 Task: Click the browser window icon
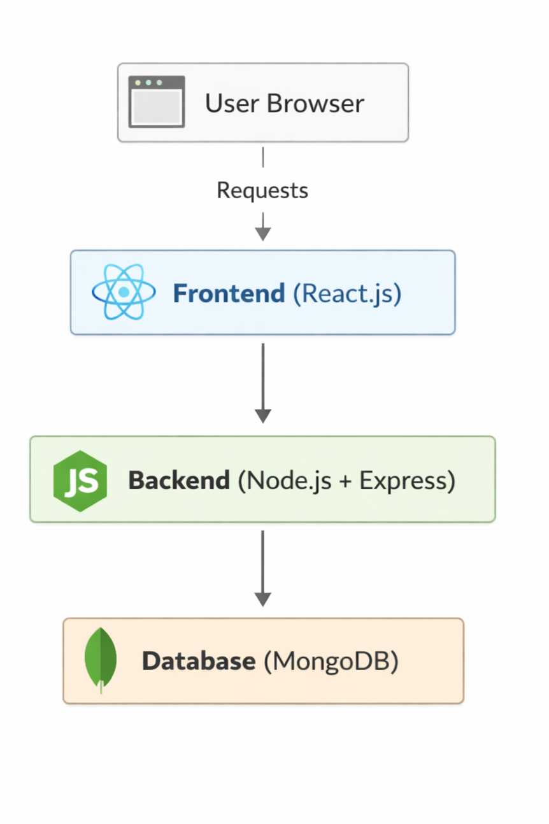pos(156,102)
